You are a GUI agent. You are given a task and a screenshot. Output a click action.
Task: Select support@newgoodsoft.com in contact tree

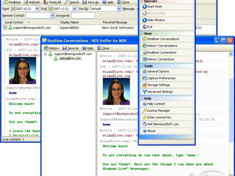pos(73,54)
